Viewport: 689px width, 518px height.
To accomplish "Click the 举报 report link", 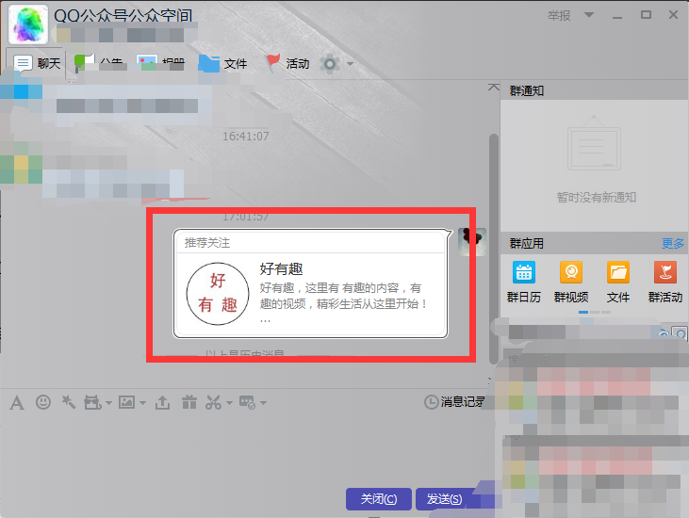I will pos(559,16).
